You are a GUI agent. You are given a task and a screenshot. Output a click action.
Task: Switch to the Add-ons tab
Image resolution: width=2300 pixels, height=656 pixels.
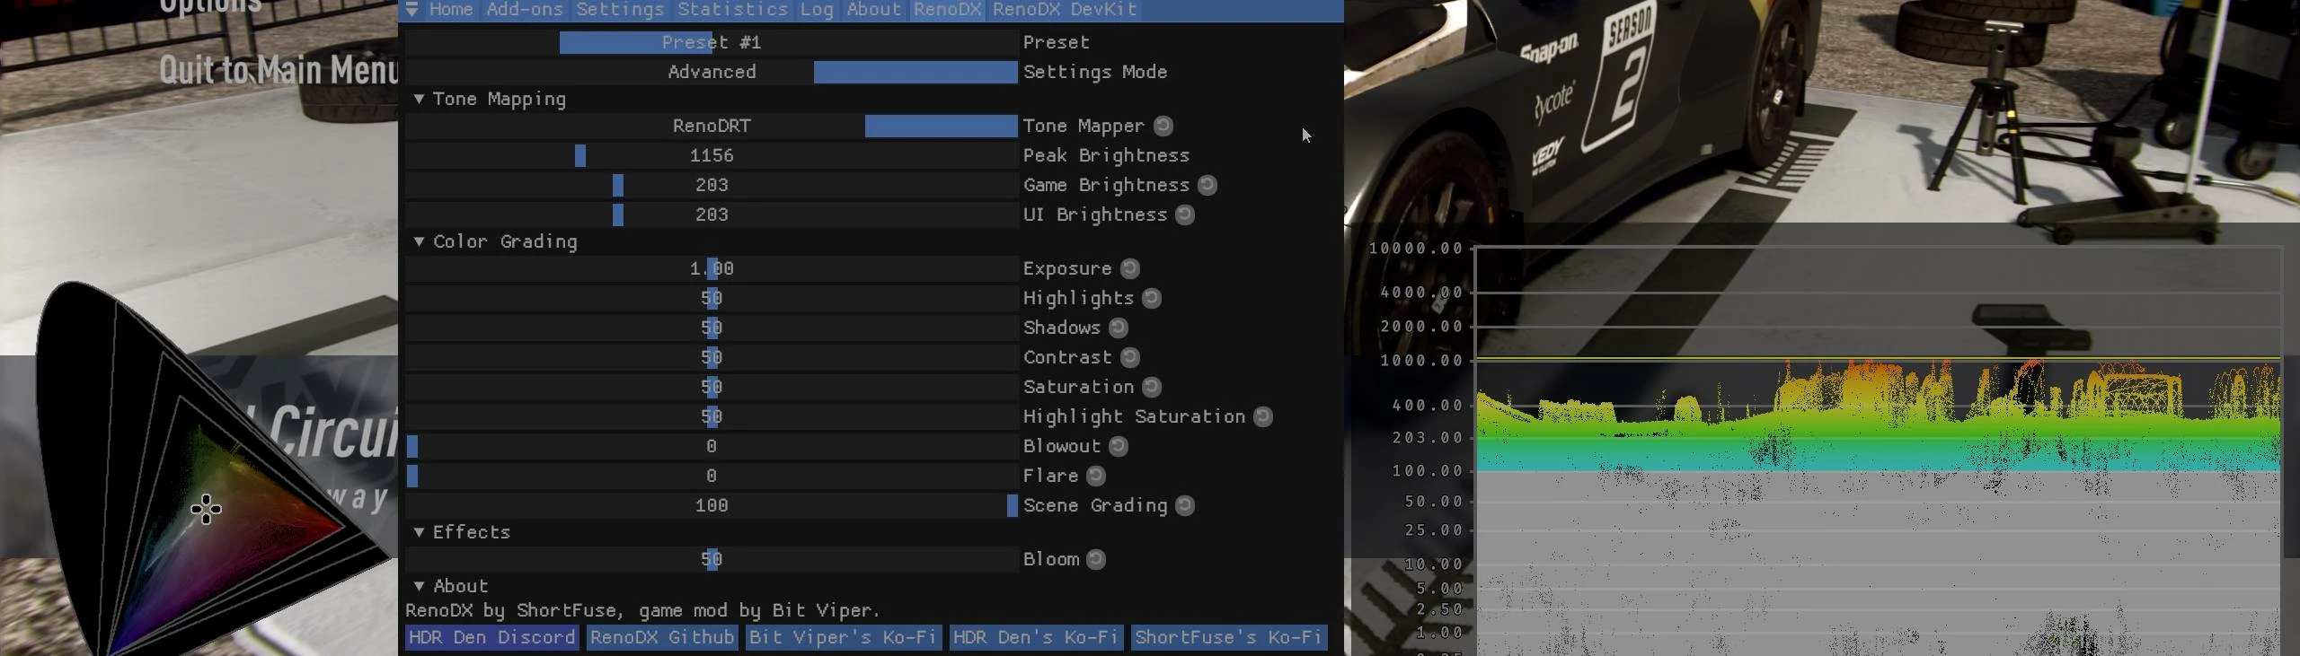525,10
